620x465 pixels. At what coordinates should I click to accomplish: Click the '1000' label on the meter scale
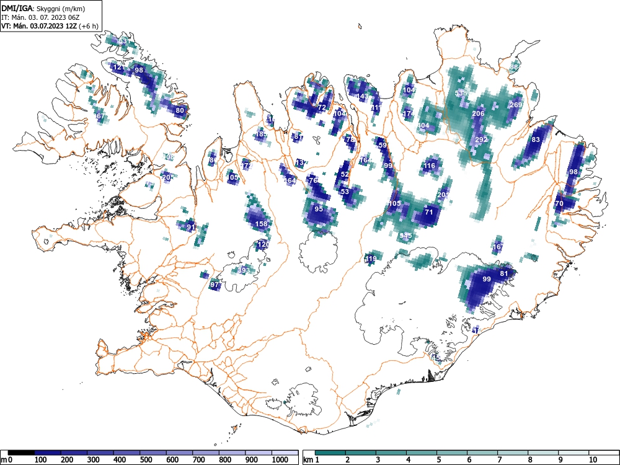coord(280,460)
